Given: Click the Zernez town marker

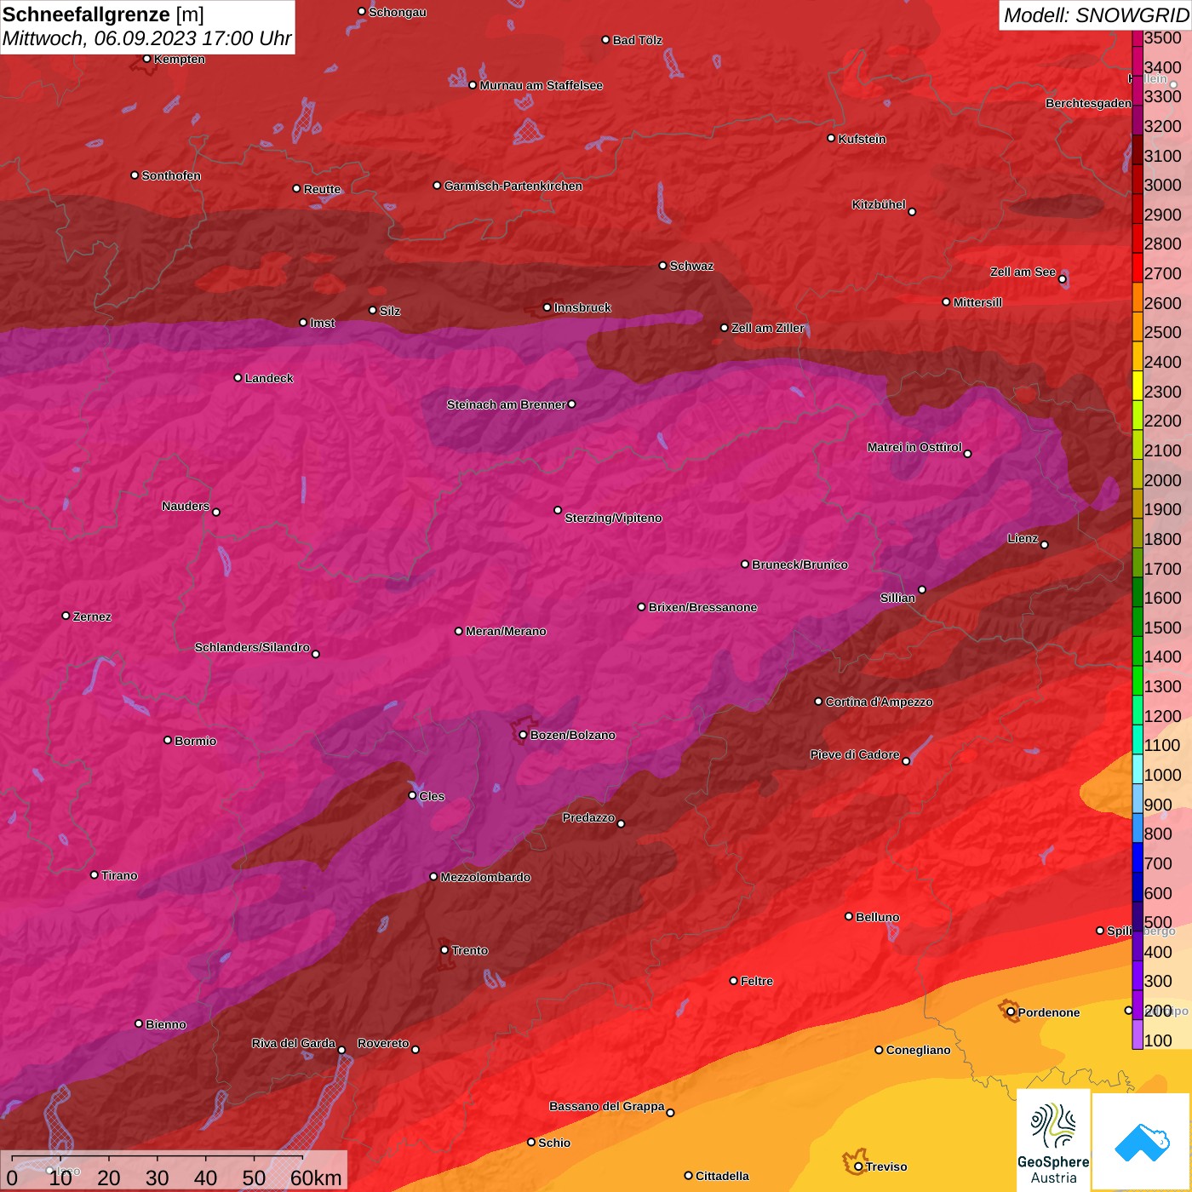Looking at the screenshot, I should (x=66, y=616).
